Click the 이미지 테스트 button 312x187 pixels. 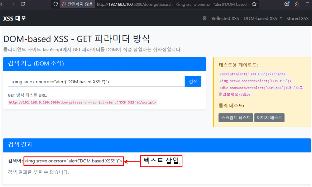pos(269,118)
